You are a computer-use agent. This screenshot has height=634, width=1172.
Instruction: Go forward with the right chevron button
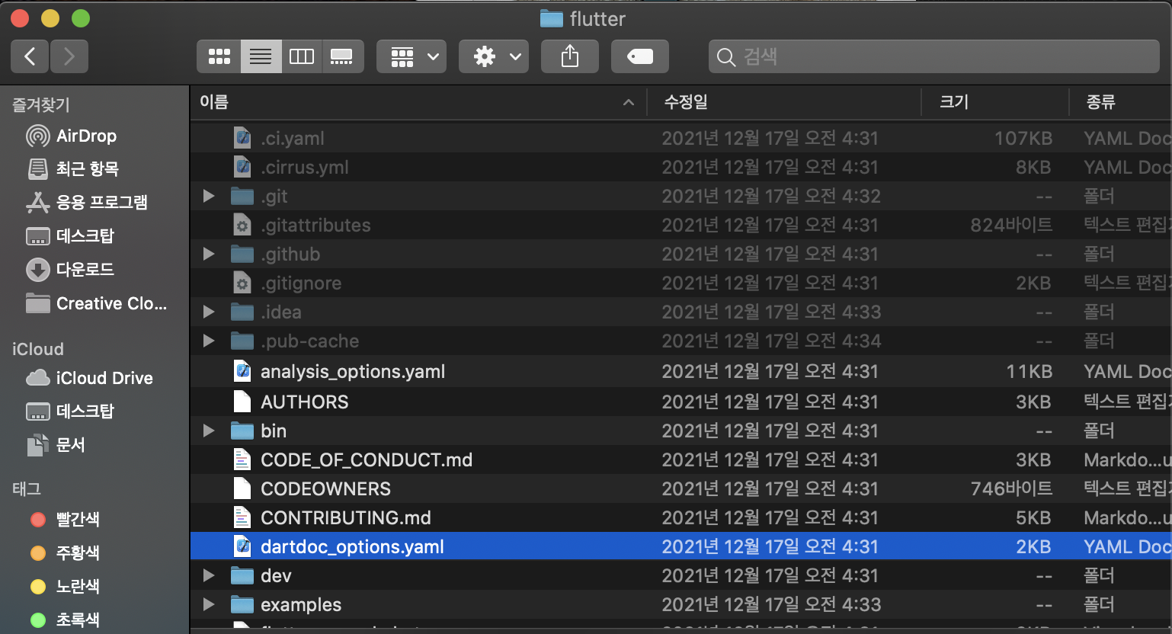(x=69, y=56)
